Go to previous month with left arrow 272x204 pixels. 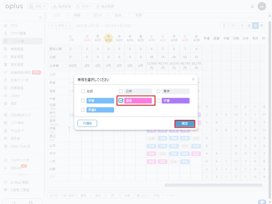tap(51, 25)
